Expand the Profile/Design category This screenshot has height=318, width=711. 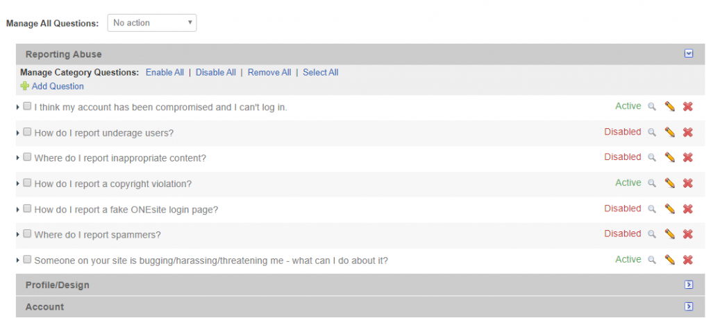(x=688, y=285)
